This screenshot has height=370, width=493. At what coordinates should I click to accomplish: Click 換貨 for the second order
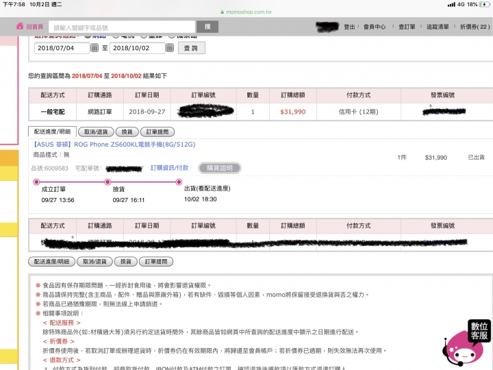click(126, 262)
